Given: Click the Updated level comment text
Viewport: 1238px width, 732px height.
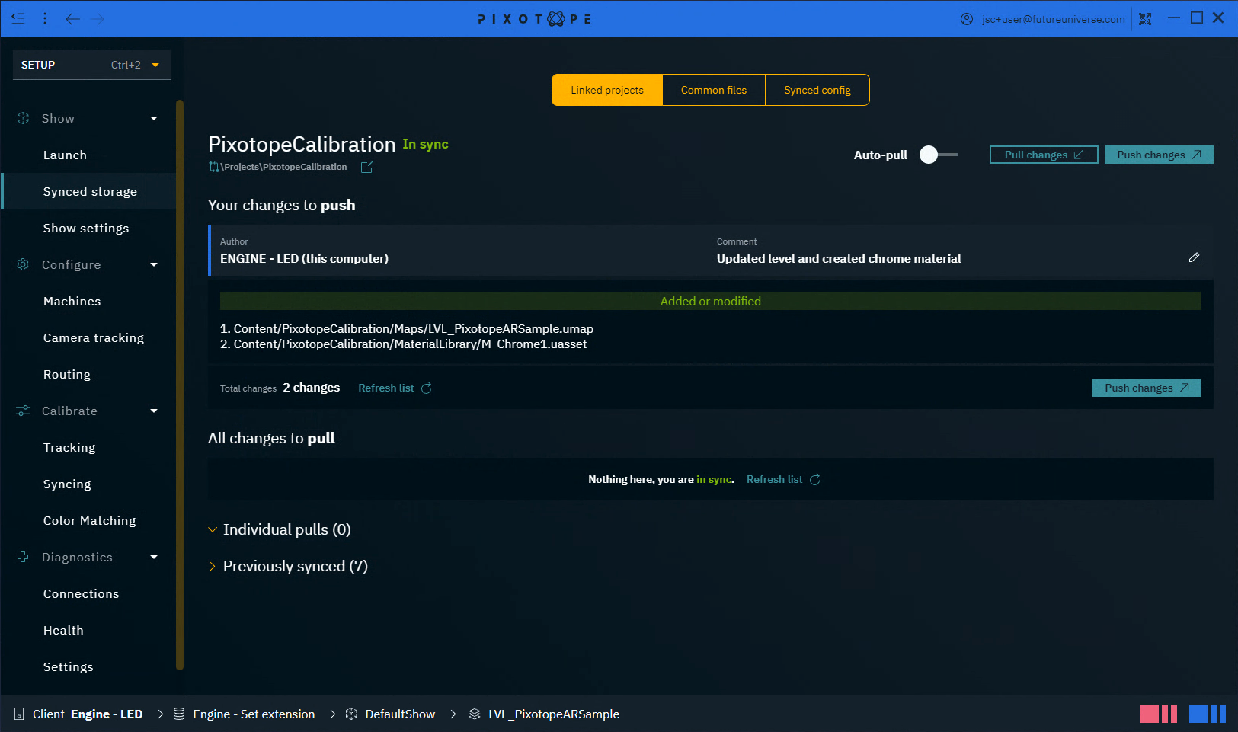Looking at the screenshot, I should point(839,258).
